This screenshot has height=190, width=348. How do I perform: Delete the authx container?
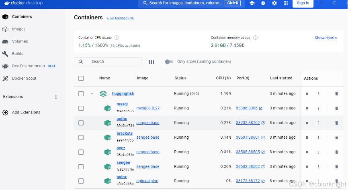coord(336,123)
